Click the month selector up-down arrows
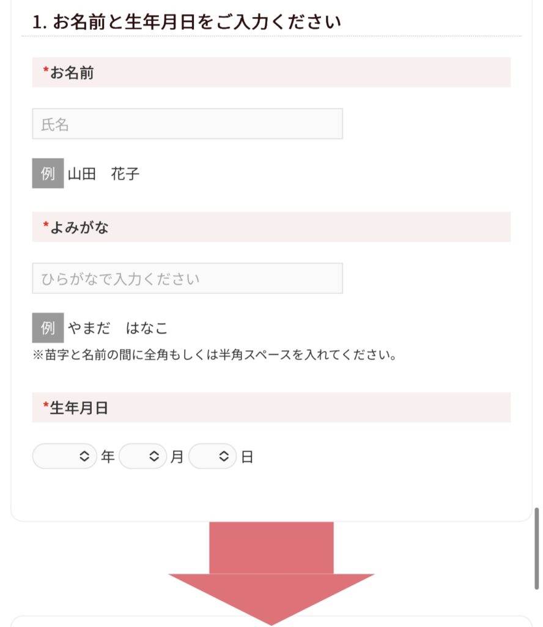 (155, 456)
